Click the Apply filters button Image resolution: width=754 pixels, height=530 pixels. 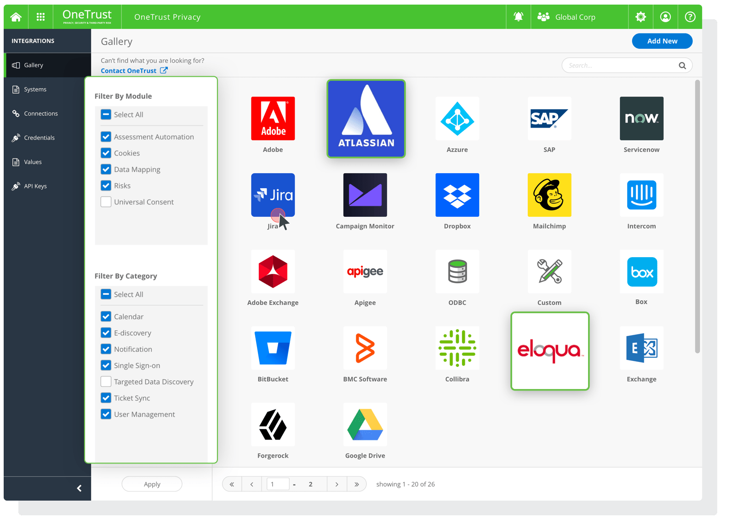[x=152, y=484]
